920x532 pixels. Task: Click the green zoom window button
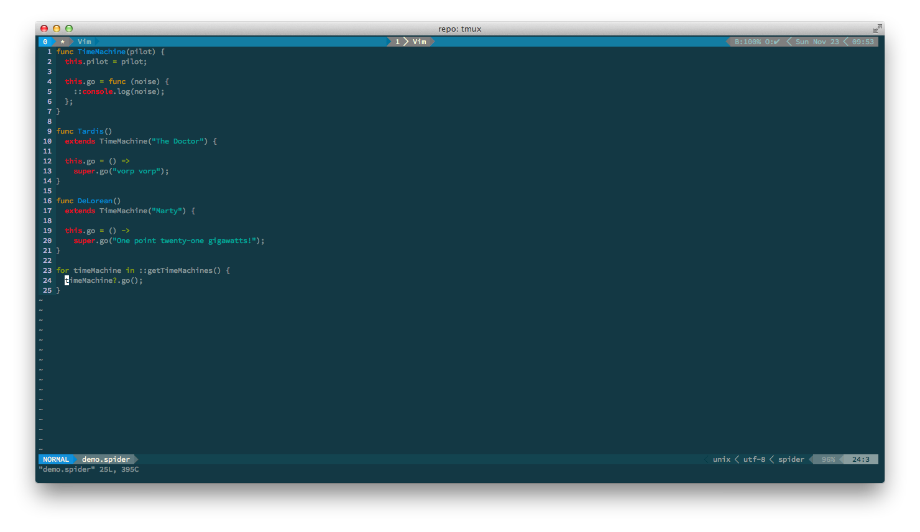(x=69, y=29)
